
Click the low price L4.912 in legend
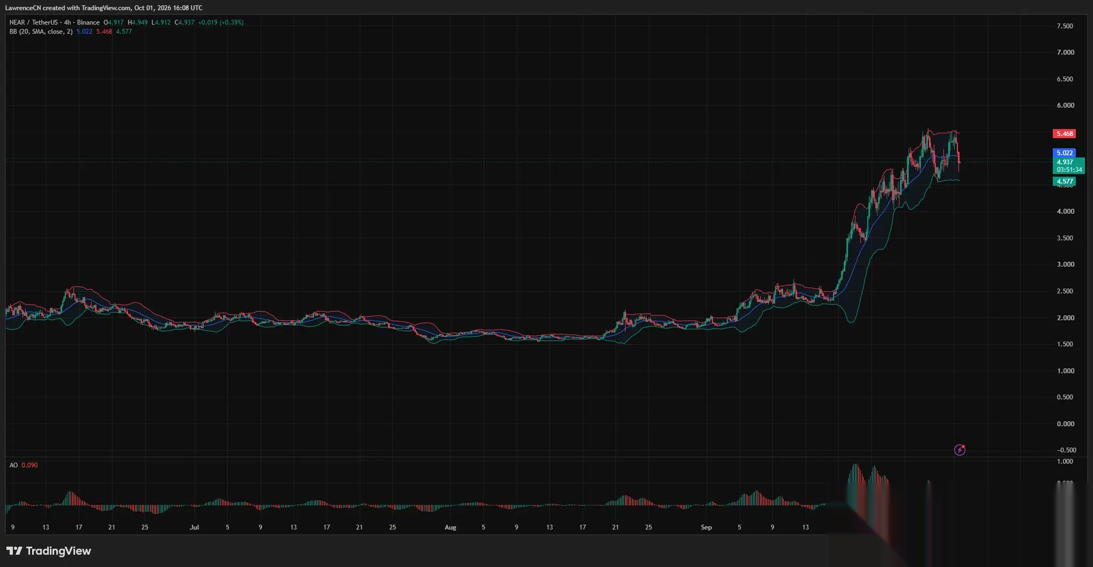pyautogui.click(x=161, y=22)
